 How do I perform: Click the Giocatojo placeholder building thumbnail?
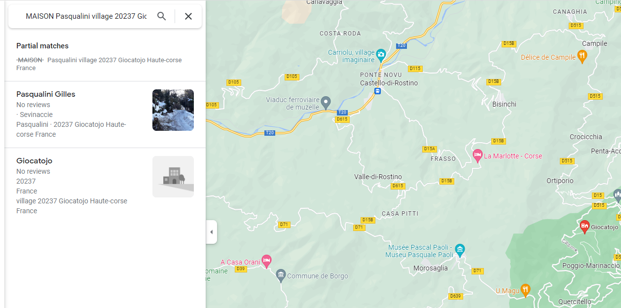point(173,177)
